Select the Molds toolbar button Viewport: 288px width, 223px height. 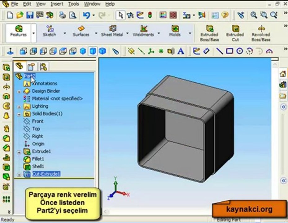tap(175, 31)
